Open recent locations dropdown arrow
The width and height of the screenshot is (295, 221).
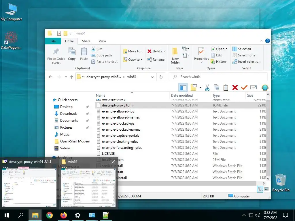tap(66, 77)
